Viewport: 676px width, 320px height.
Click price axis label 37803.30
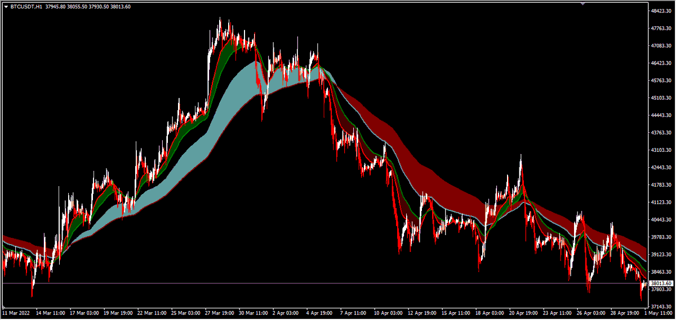coord(660,290)
